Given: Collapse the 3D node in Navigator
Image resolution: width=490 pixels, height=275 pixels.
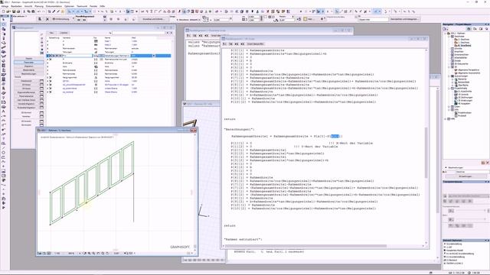Looking at the screenshot, I should pos(449,66).
